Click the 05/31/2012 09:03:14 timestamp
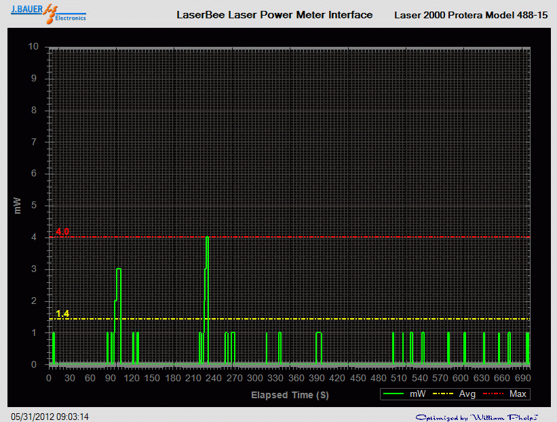The height and width of the screenshot is (422, 557). click(x=51, y=416)
